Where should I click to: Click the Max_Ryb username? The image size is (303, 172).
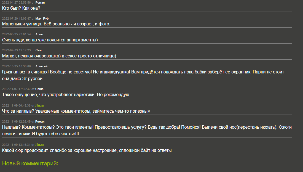pos(42,18)
